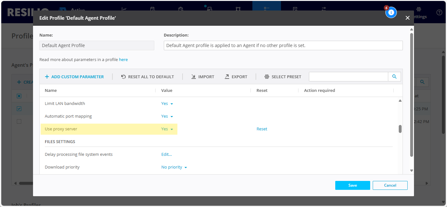This screenshot has width=447, height=207.
Task: Run the parameter search with magnifier icon
Action: (x=394, y=76)
